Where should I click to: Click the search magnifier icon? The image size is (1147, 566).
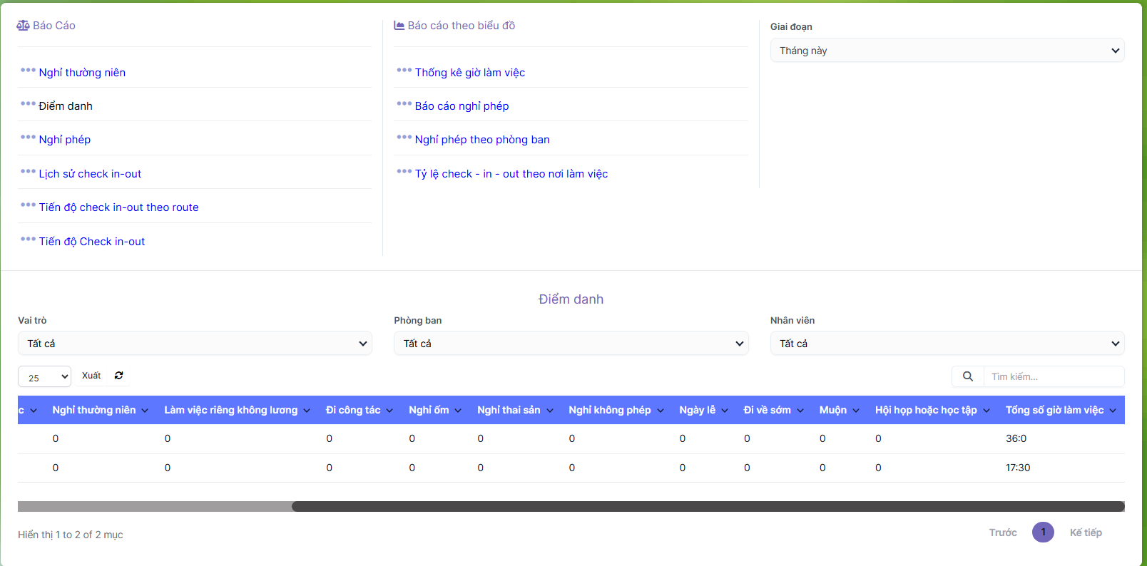(968, 376)
